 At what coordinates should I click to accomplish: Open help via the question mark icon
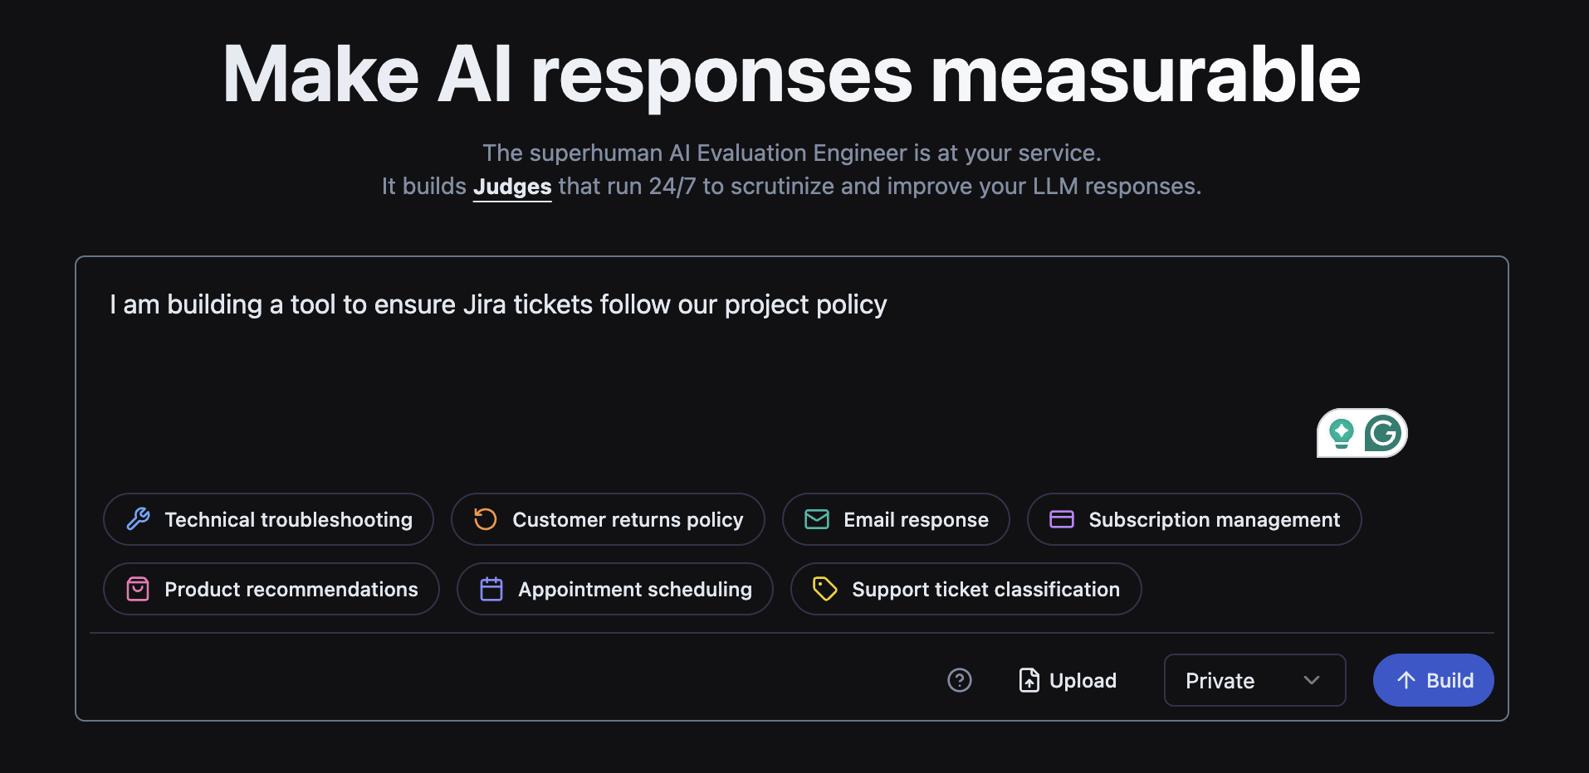960,680
